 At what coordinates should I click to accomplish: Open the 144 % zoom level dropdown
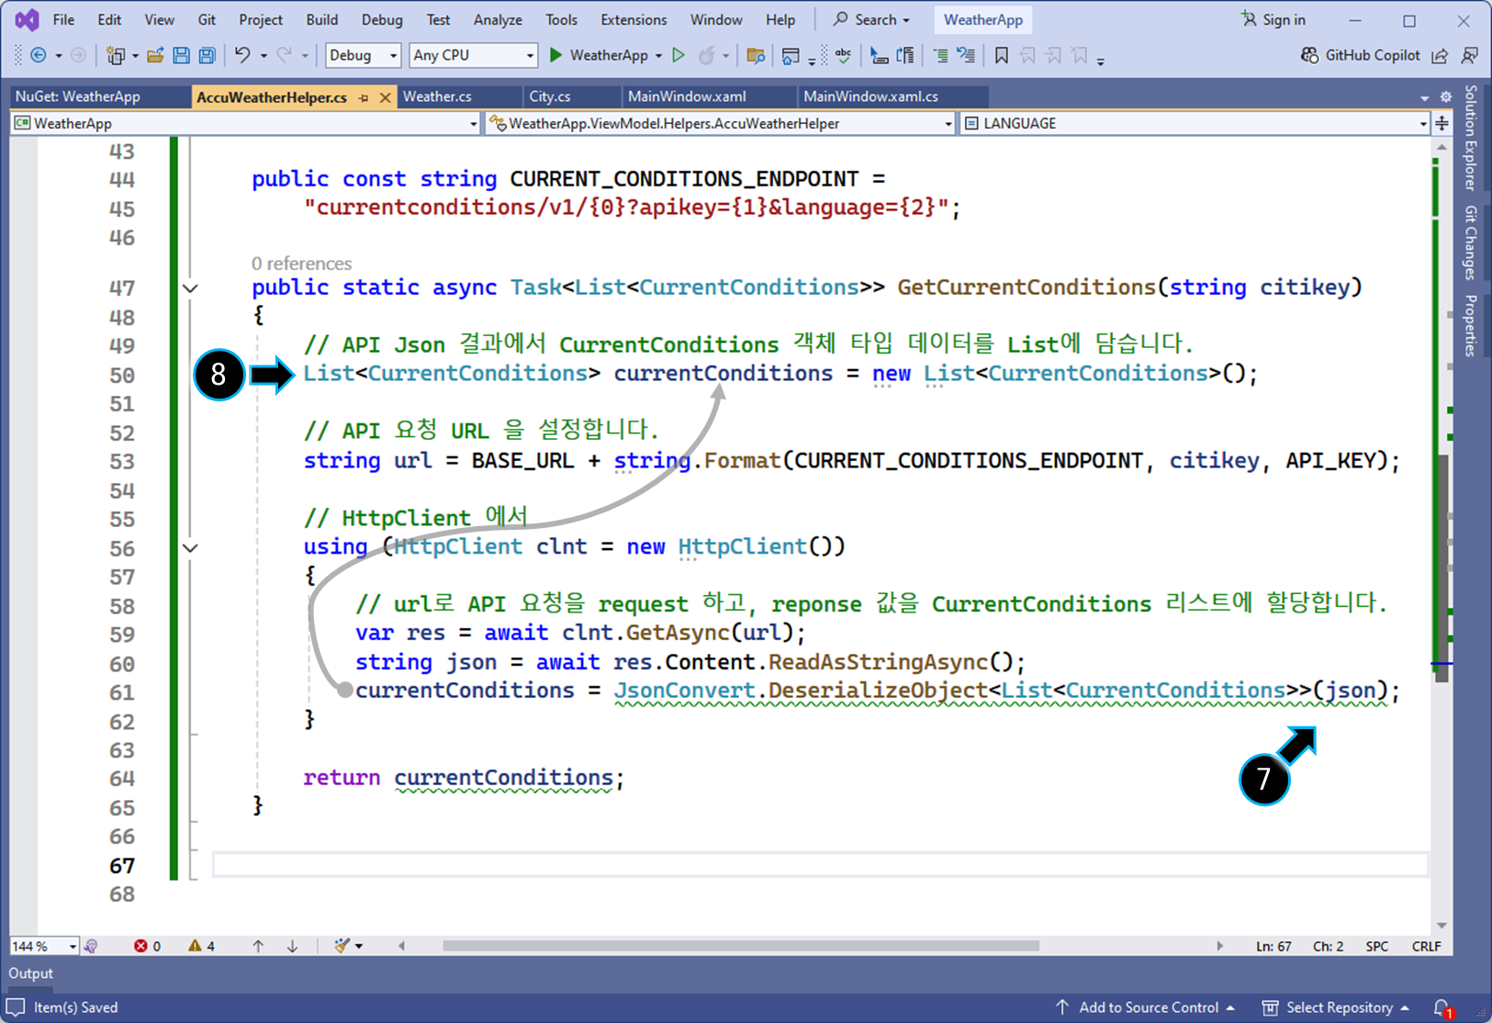pos(44,946)
